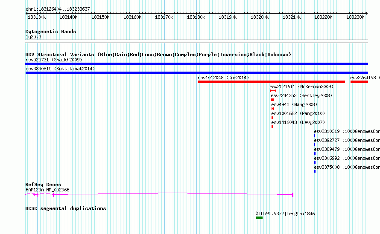Click the 183130k ruler tick label
The width and height of the screenshot is (380, 234).
pyautogui.click(x=37, y=17)
